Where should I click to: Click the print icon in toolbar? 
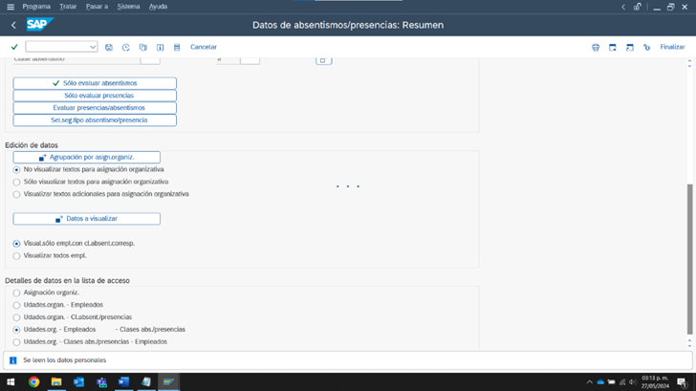click(596, 47)
